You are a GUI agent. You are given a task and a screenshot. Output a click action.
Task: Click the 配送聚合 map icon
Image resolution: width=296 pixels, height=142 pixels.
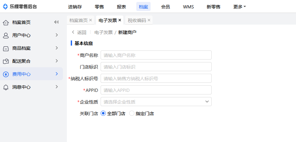click(x=6, y=61)
